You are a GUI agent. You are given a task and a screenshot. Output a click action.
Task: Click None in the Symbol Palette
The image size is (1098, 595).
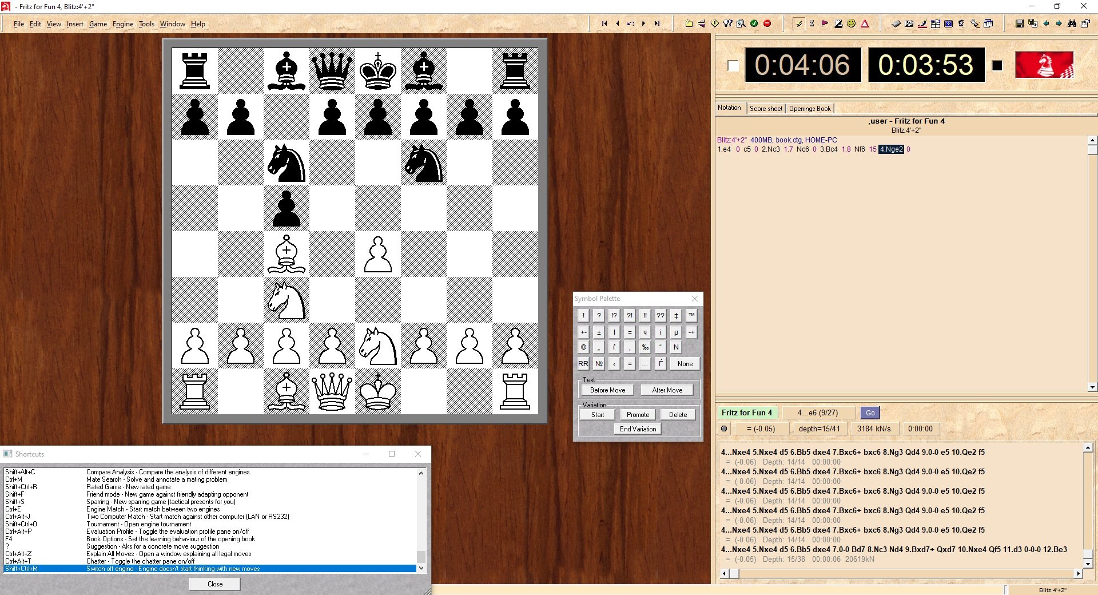coord(685,363)
